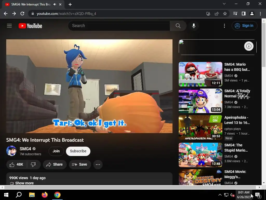Share this page from address bar
Image resolution: width=266 pixels, height=200 pixels.
(x=217, y=14)
